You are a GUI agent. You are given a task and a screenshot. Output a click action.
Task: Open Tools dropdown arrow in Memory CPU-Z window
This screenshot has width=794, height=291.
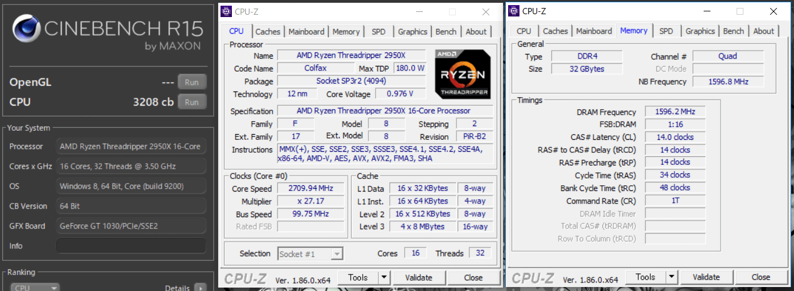click(x=672, y=277)
